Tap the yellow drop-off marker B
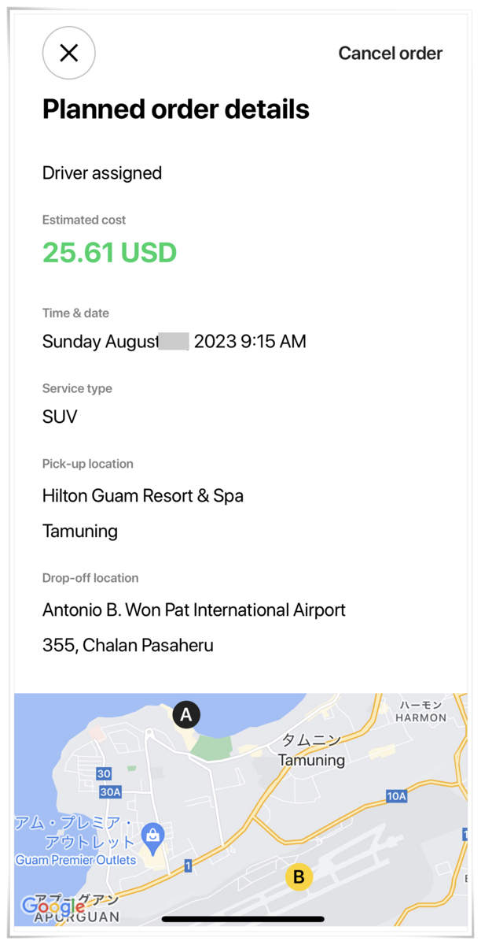 point(298,876)
